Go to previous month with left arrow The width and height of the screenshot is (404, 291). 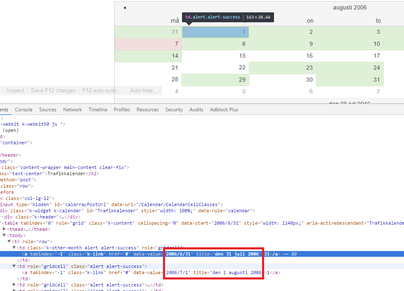[125, 8]
